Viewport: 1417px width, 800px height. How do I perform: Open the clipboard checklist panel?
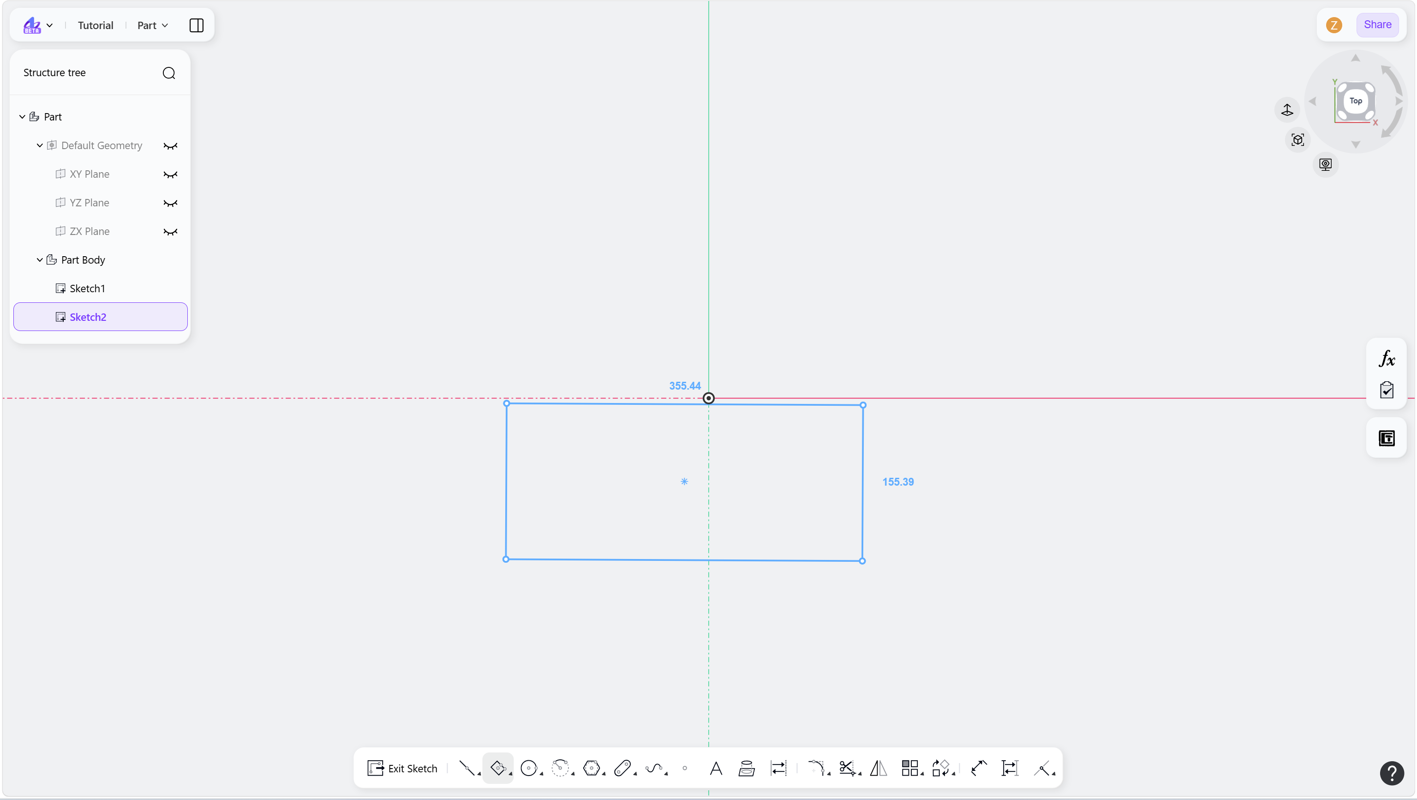click(x=1387, y=390)
